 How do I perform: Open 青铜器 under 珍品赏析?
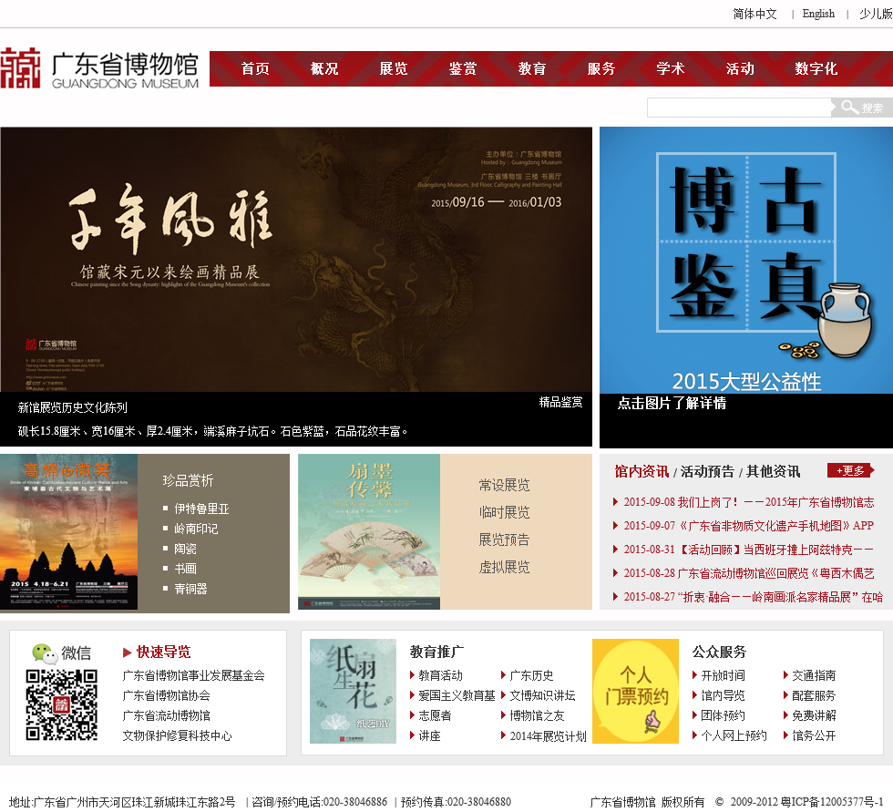tap(190, 589)
